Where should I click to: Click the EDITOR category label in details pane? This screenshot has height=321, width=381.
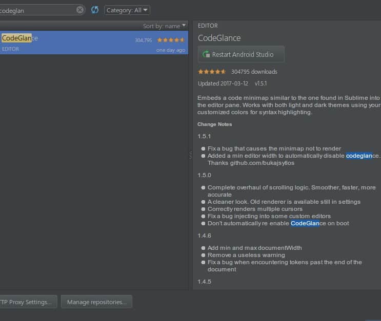click(208, 26)
